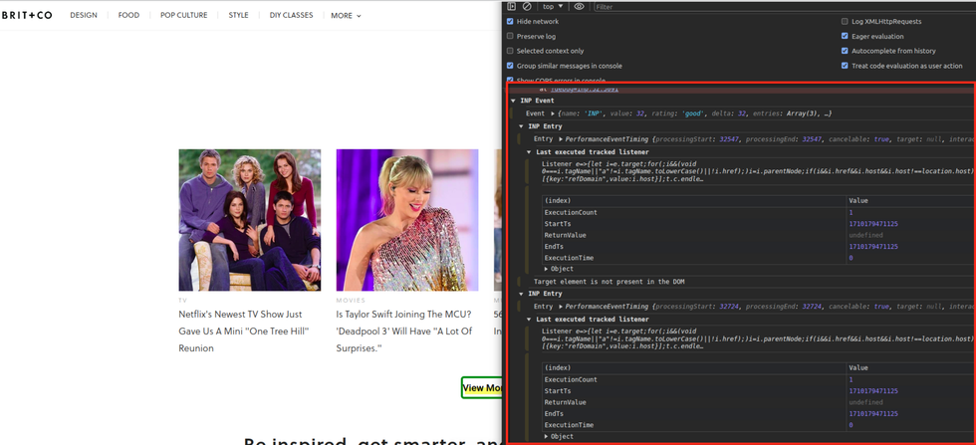Open the MORE navigation dropdown
This screenshot has height=445, width=976.
tap(346, 16)
